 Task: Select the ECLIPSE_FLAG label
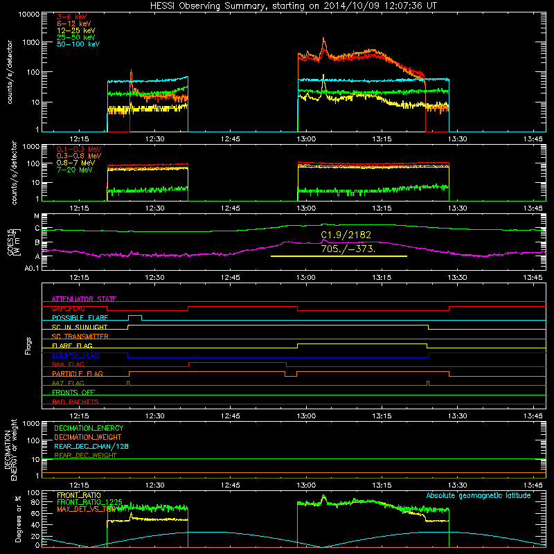click(x=75, y=355)
